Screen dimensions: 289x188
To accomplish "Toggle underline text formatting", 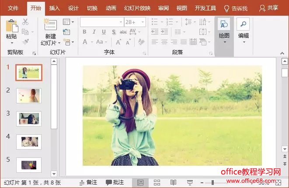I will [x=104, y=32].
